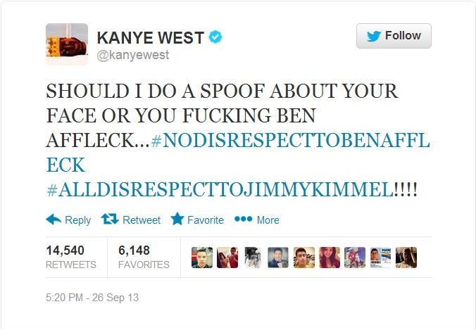The height and width of the screenshot is (330, 476).
Task: Click the Twitter bird icon in Follow button
Action: coord(374,36)
